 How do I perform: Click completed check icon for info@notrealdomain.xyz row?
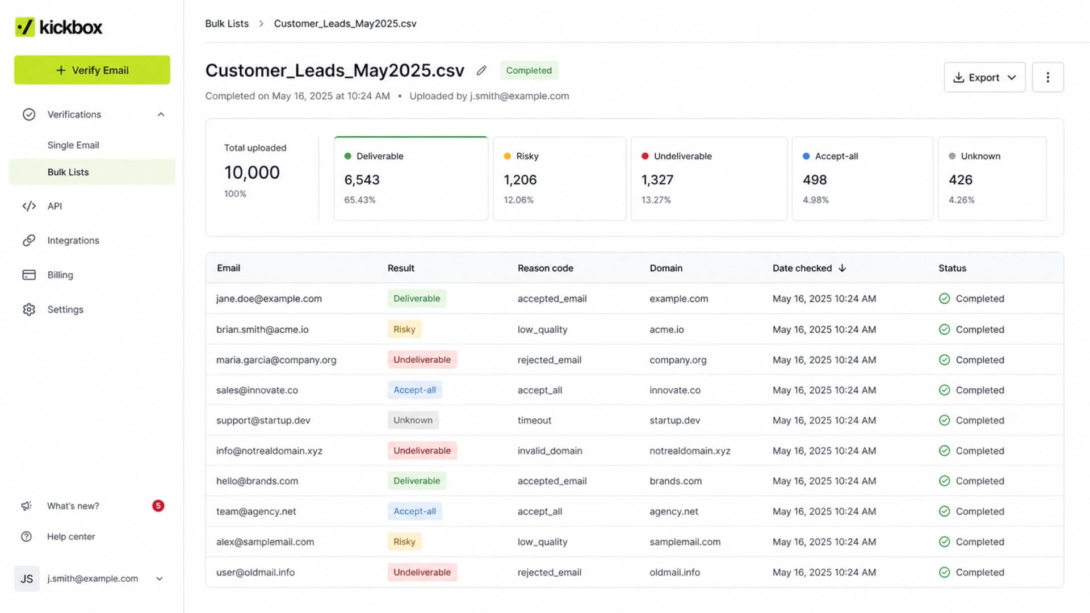coord(944,451)
